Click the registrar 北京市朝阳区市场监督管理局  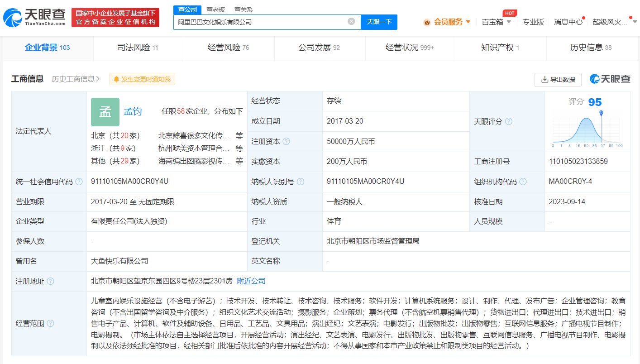point(373,241)
